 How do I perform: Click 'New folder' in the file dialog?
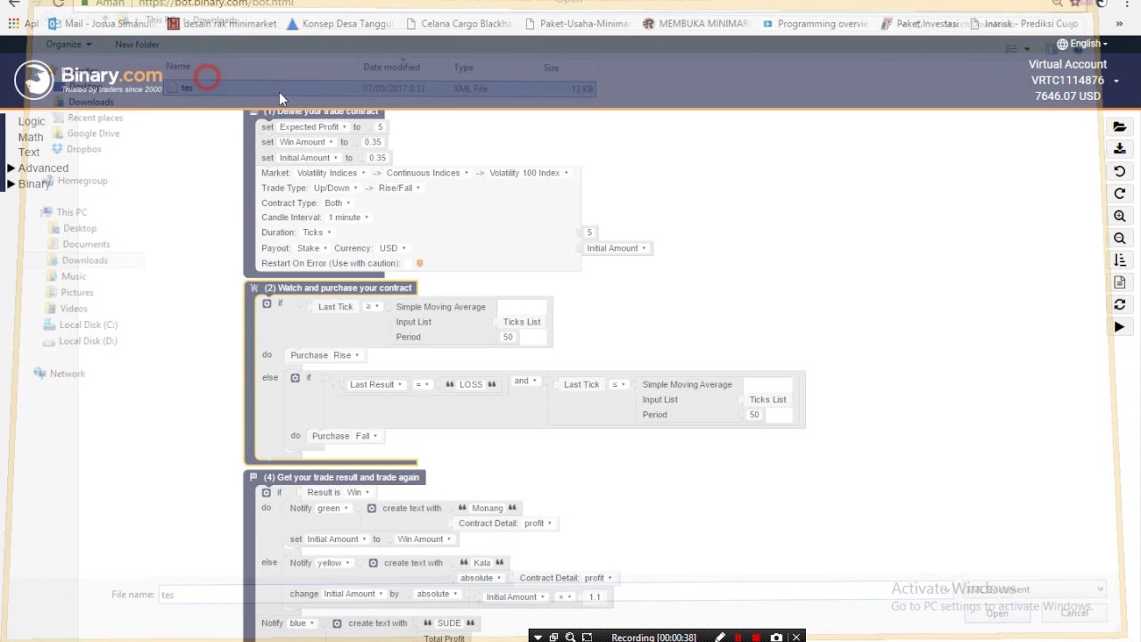click(136, 44)
